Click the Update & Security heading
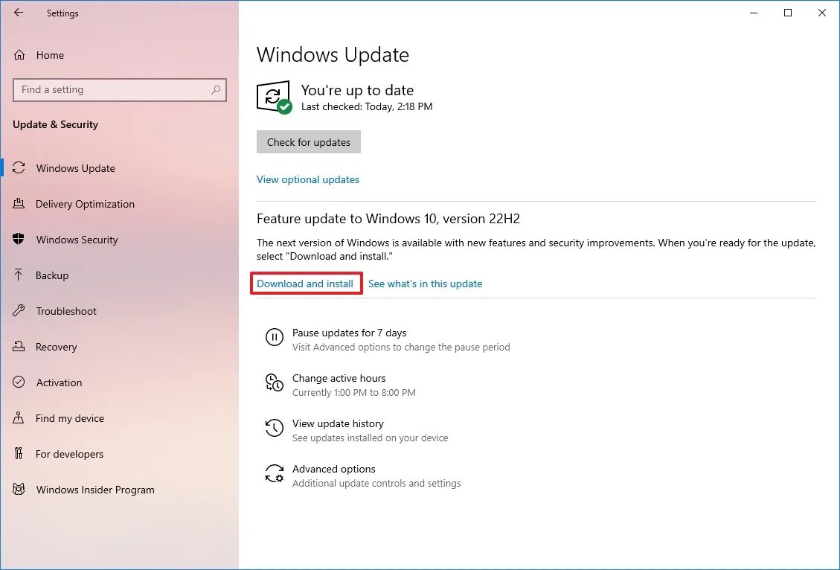840x570 pixels. pos(55,124)
